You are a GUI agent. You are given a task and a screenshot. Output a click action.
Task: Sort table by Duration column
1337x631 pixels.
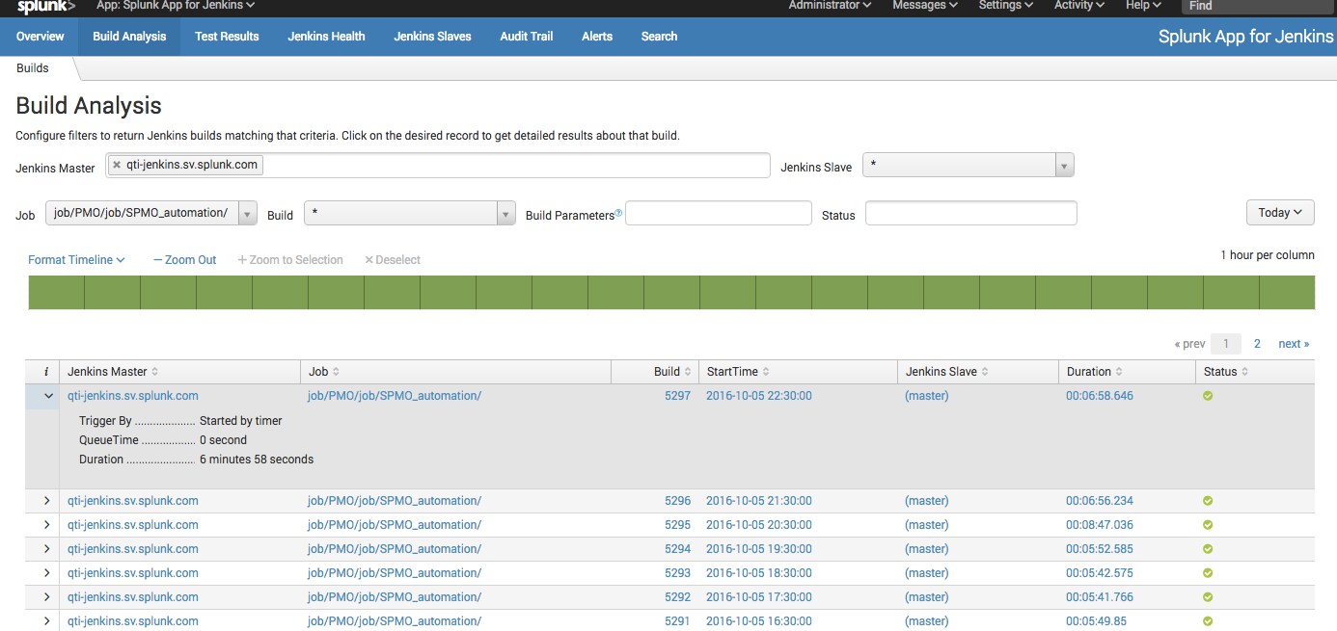pyautogui.click(x=1095, y=372)
